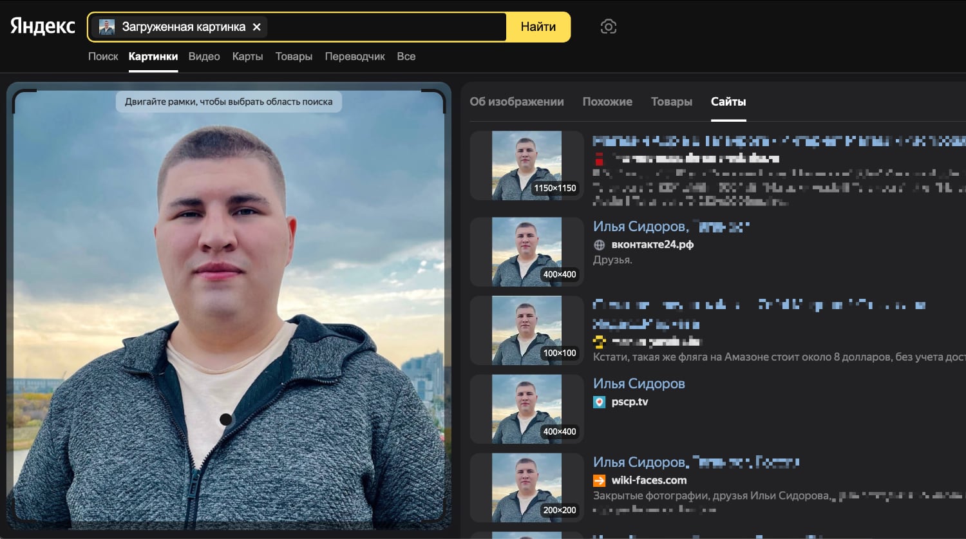
Task: Switch to the Поиск section
Action: (x=103, y=57)
